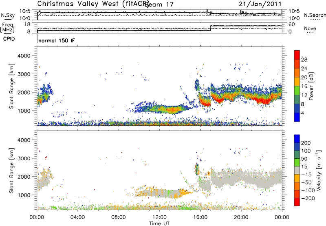
Task: Click the 'Slant Range [km]' label of the velocity panel
Action: (11, 170)
